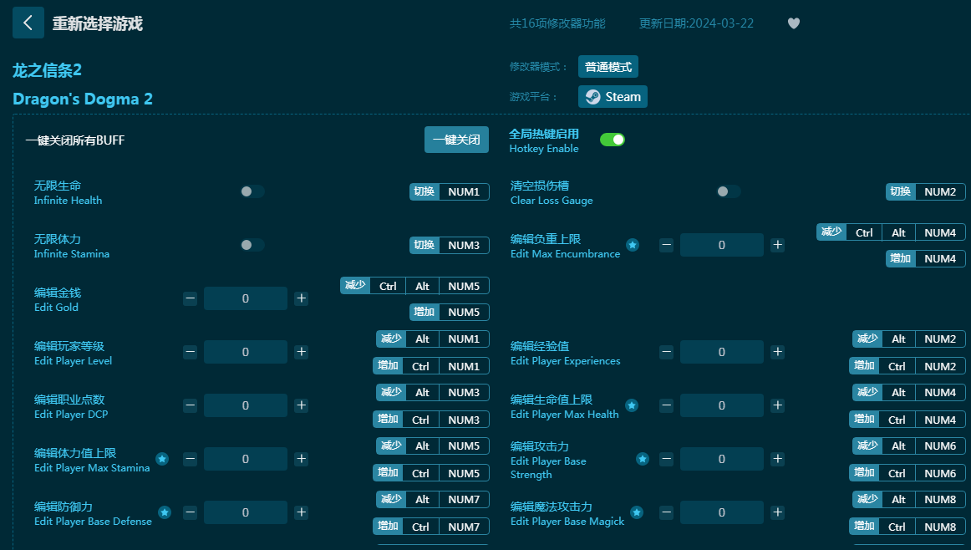
Task: Click Edit Player Level 减少 Alt NUM1 hotkey
Action: [x=433, y=339]
